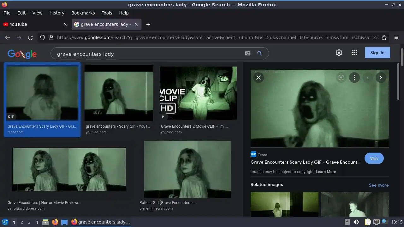404x227 pixels.
Task: Open preview panel three-dot options menu
Action: point(354,78)
